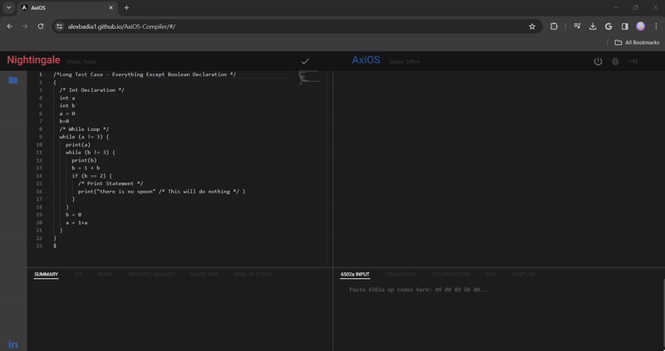Open the folder icon in Nightingale sidebar
Image resolution: width=665 pixels, height=351 pixels.
pos(13,80)
